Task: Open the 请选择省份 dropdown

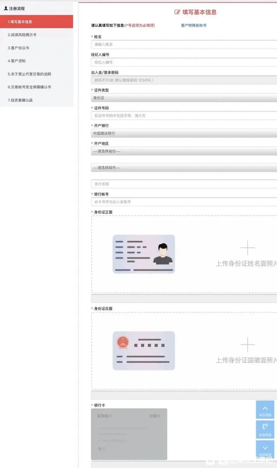Action: point(184,151)
